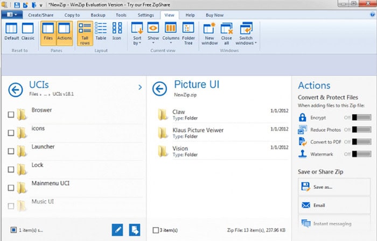Check the Music UI folder checkbox
The image size is (377, 241).
pos(11,205)
